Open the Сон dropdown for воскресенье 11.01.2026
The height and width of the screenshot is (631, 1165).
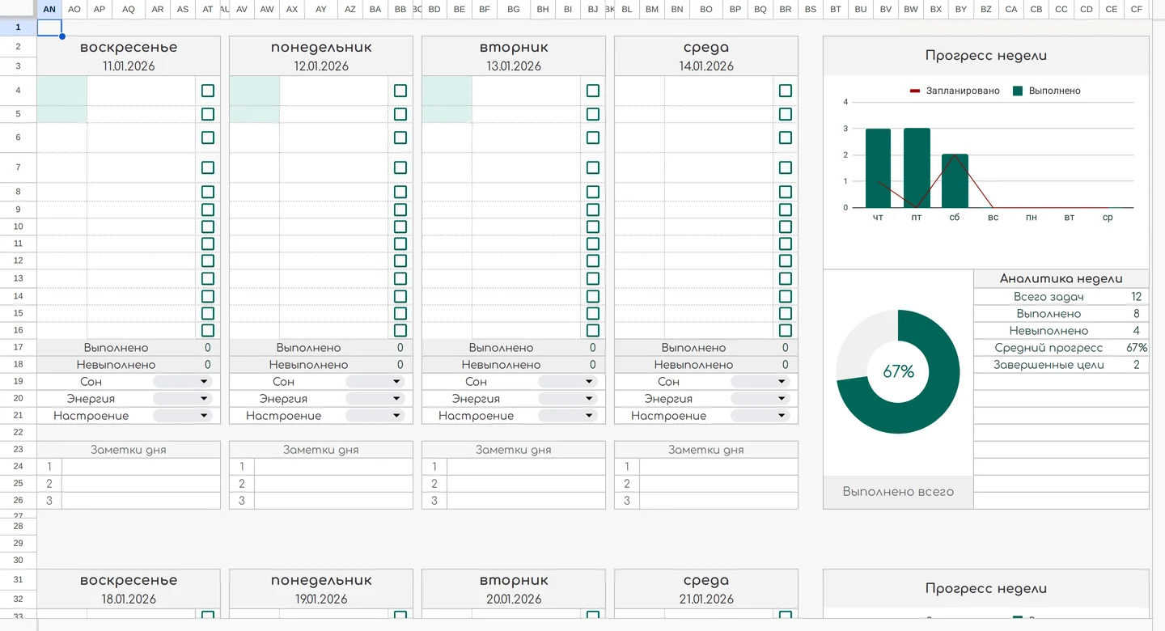[183, 382]
